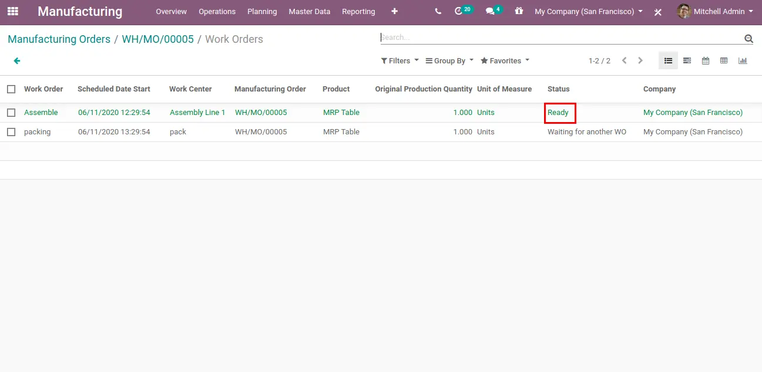Open the packing work order

pos(38,132)
